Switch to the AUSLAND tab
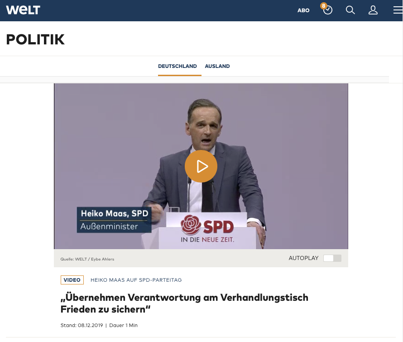This screenshot has height=342, width=403. (217, 66)
